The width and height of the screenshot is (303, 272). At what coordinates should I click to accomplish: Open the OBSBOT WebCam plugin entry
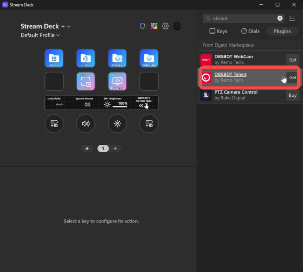point(250,60)
